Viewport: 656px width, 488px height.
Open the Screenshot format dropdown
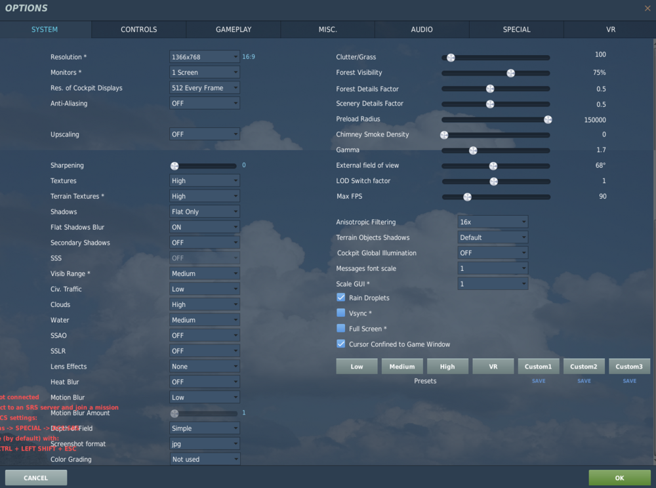coord(205,443)
